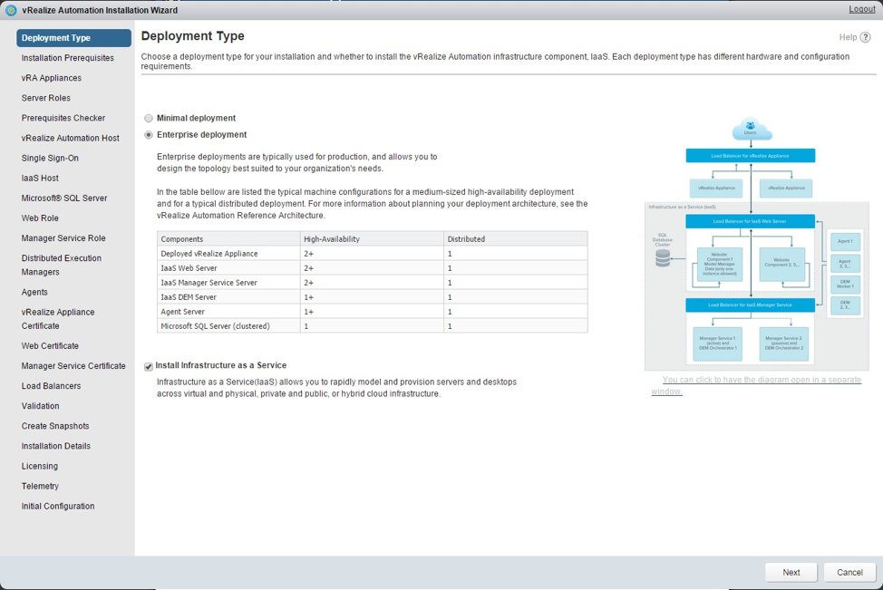Image resolution: width=883 pixels, height=590 pixels.
Task: Open Agents step in sidebar
Action: [34, 292]
